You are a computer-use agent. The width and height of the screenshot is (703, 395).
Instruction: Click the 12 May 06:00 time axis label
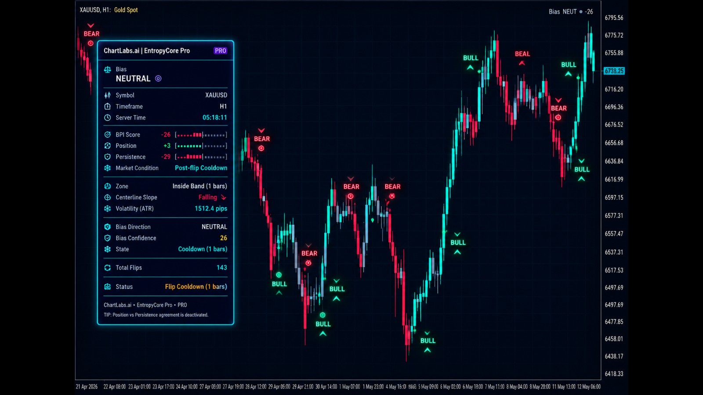589,387
